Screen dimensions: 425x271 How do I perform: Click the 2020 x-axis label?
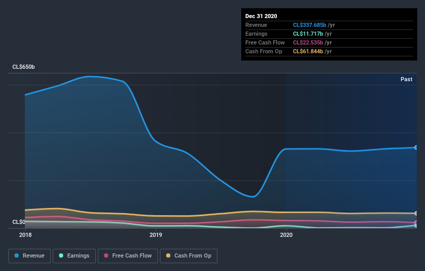pos(286,235)
